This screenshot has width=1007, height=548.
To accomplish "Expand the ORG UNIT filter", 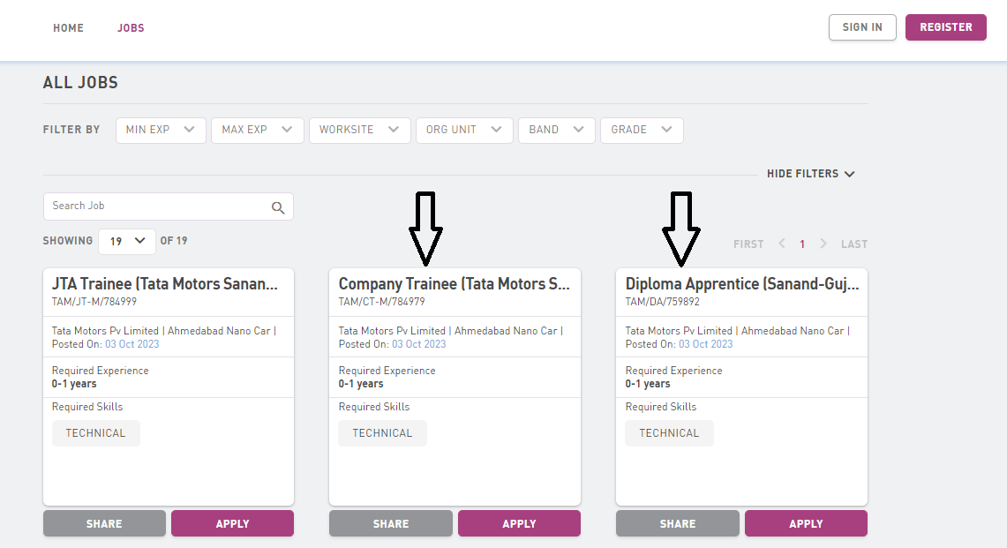I will coord(463,130).
